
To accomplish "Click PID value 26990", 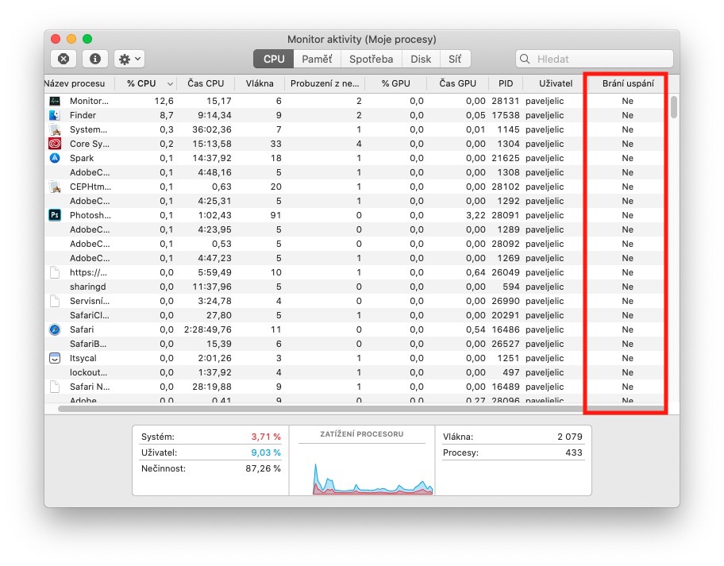I will coord(505,301).
